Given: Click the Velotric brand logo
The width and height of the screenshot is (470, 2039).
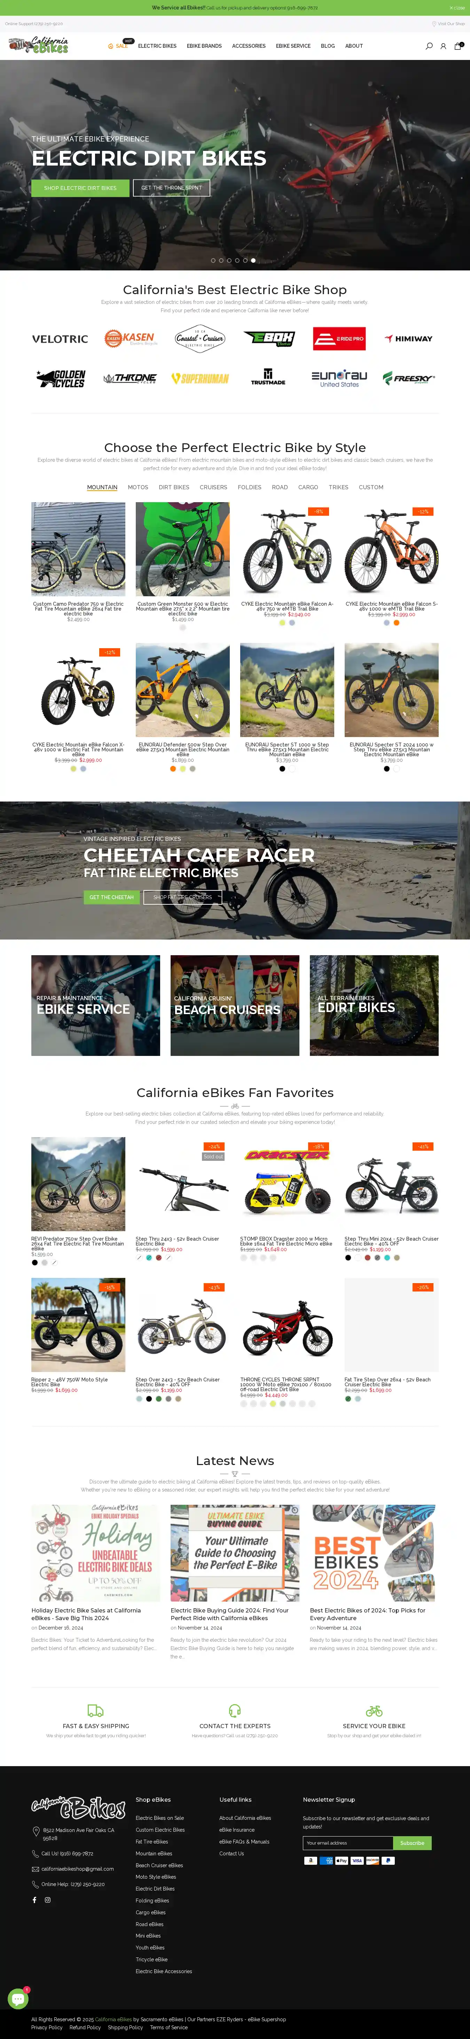Looking at the screenshot, I should point(60,339).
